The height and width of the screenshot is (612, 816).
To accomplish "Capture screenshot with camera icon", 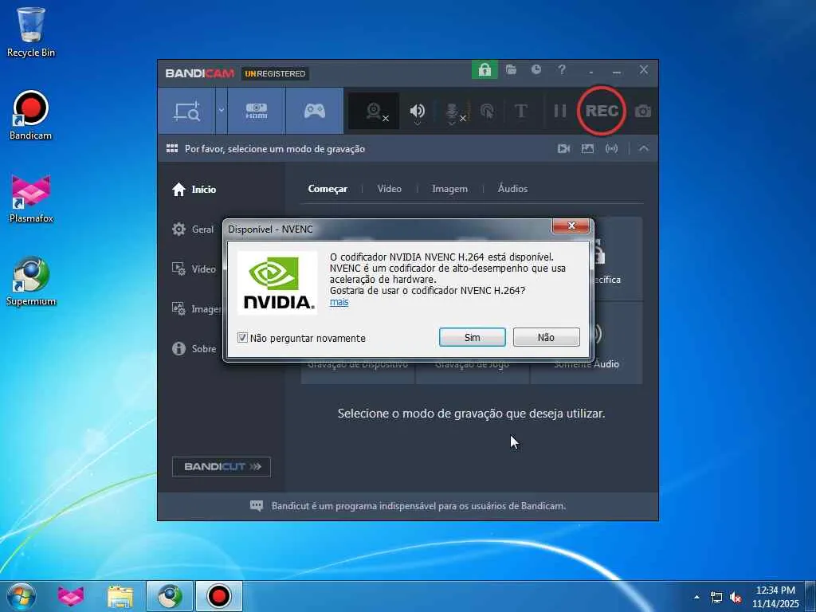I will click(x=643, y=111).
